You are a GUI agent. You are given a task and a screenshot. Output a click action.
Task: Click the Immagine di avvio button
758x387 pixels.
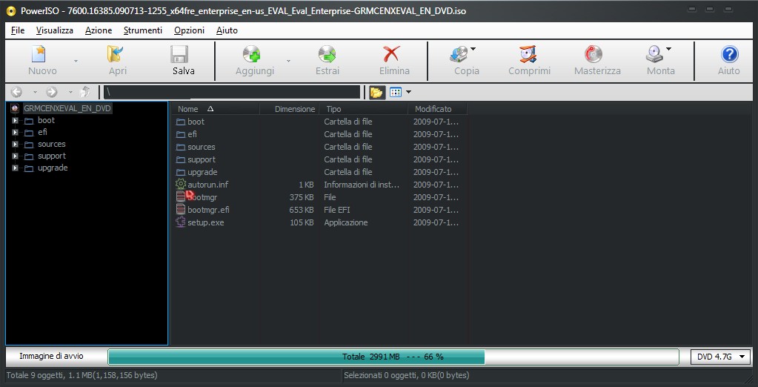pos(51,356)
